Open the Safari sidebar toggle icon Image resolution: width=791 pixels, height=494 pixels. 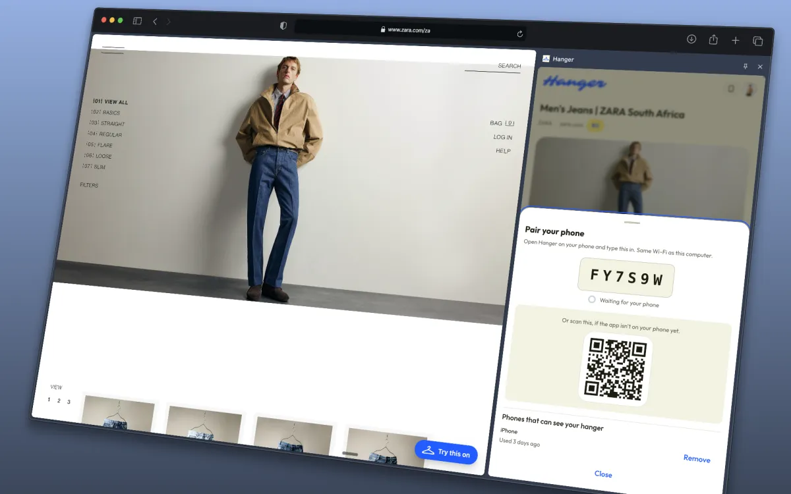point(137,21)
